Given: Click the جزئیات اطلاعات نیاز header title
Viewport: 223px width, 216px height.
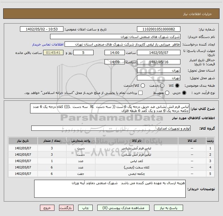Looking at the screenshot, I should pyautogui.click(x=197, y=14).
